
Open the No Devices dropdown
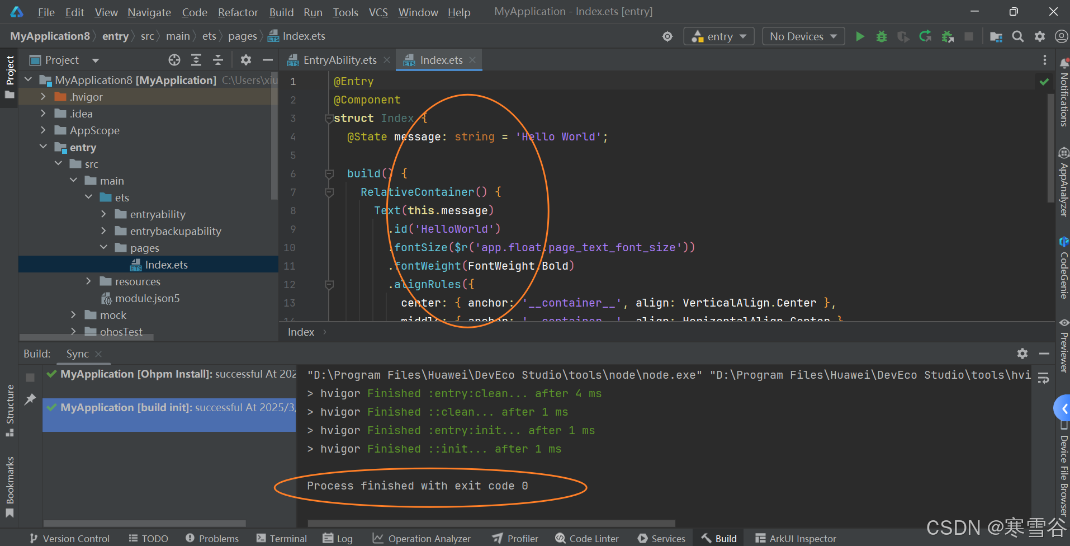point(803,36)
